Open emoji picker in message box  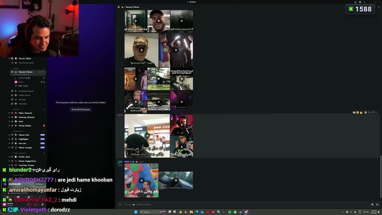(372, 205)
